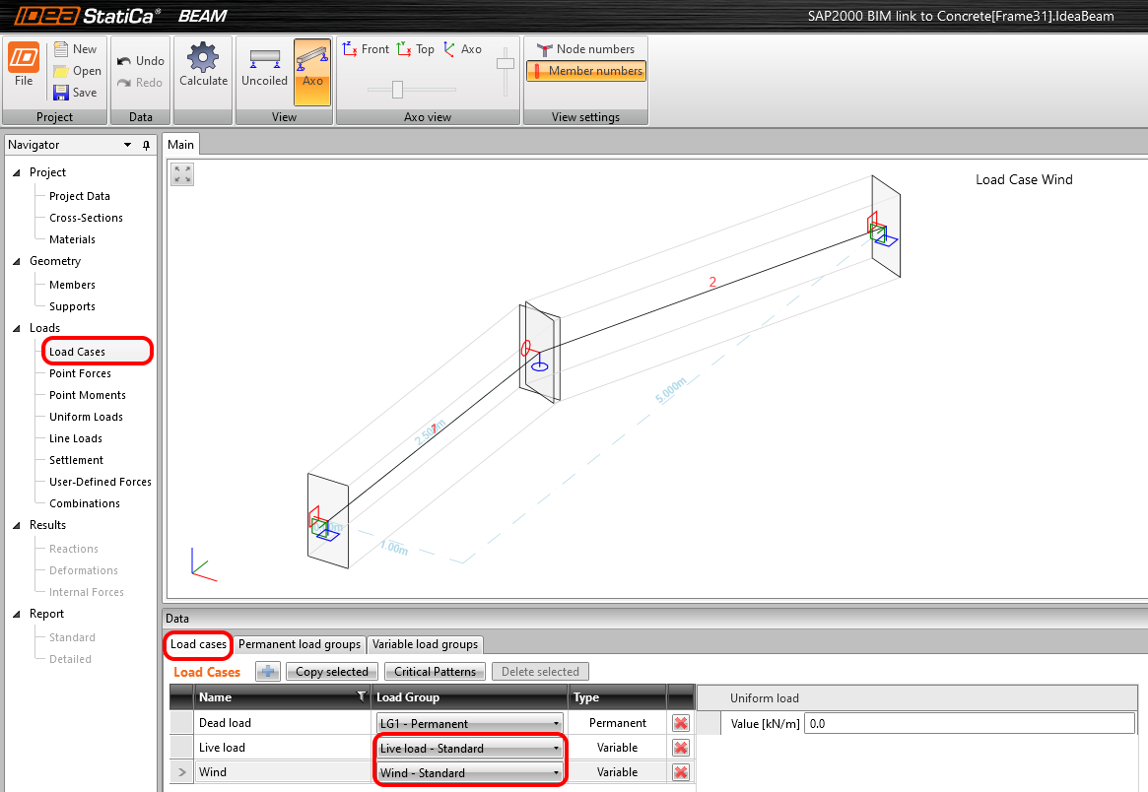Switch to the Permanent load groups tab
The image size is (1148, 792).
(x=299, y=644)
